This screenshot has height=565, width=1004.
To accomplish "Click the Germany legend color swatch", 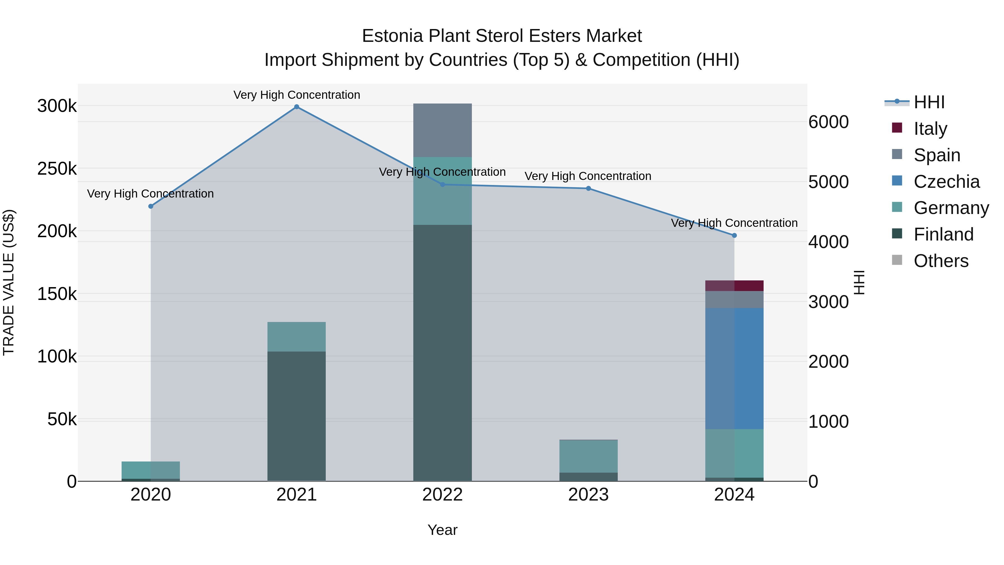I will pyautogui.click(x=897, y=207).
